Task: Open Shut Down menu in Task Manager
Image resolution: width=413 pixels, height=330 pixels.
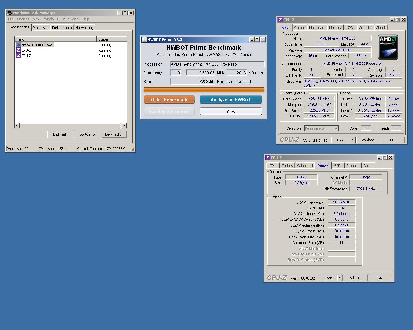Action: 70,19
